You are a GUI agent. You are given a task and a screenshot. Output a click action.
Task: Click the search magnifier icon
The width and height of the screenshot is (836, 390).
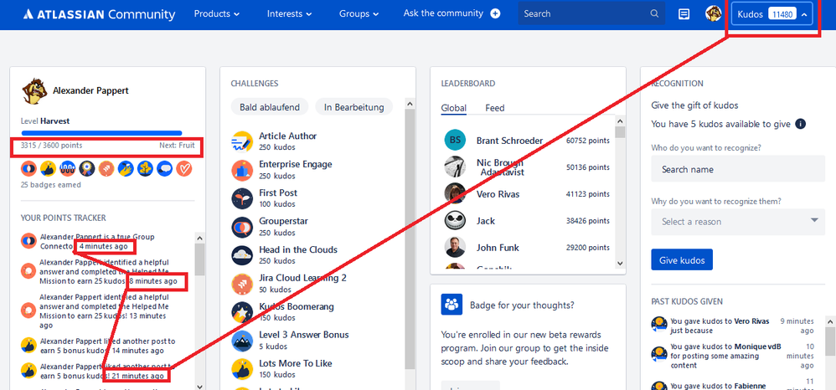click(x=654, y=14)
